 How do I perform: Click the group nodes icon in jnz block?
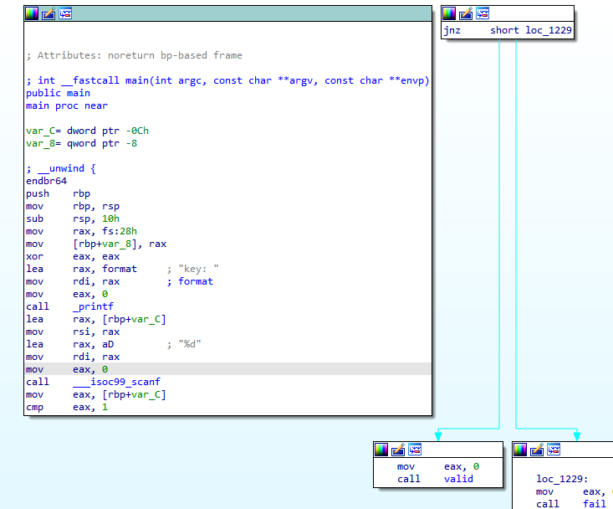pos(483,13)
